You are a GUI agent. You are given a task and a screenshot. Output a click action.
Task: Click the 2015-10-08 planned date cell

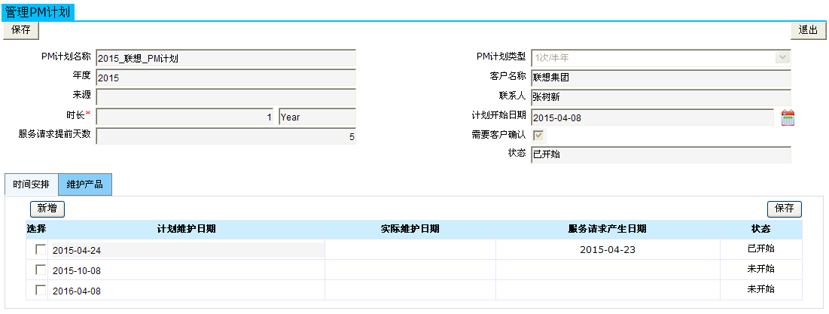coord(187,270)
